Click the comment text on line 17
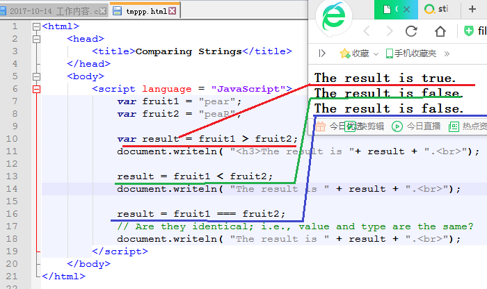The width and height of the screenshot is (487, 289). [x=295, y=226]
